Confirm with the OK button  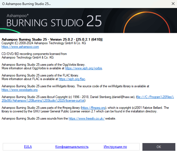(x=159, y=147)
